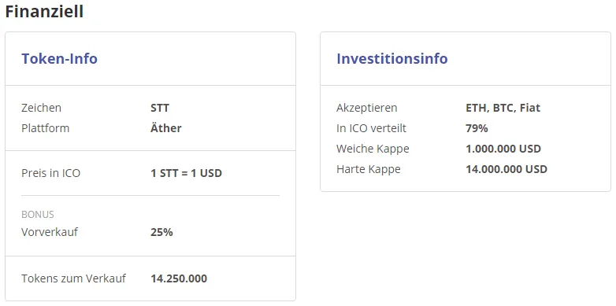Screen dimensions: 616x306
Task: Click the Plattform label
Action: pyautogui.click(x=45, y=128)
